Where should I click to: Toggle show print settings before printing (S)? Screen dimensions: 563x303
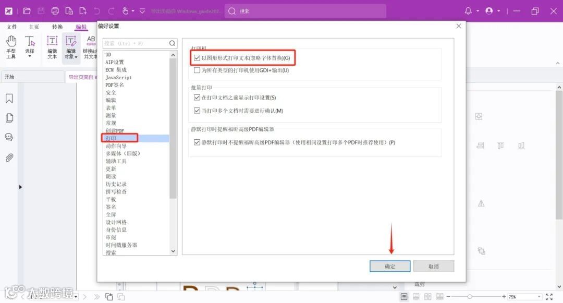[197, 98]
